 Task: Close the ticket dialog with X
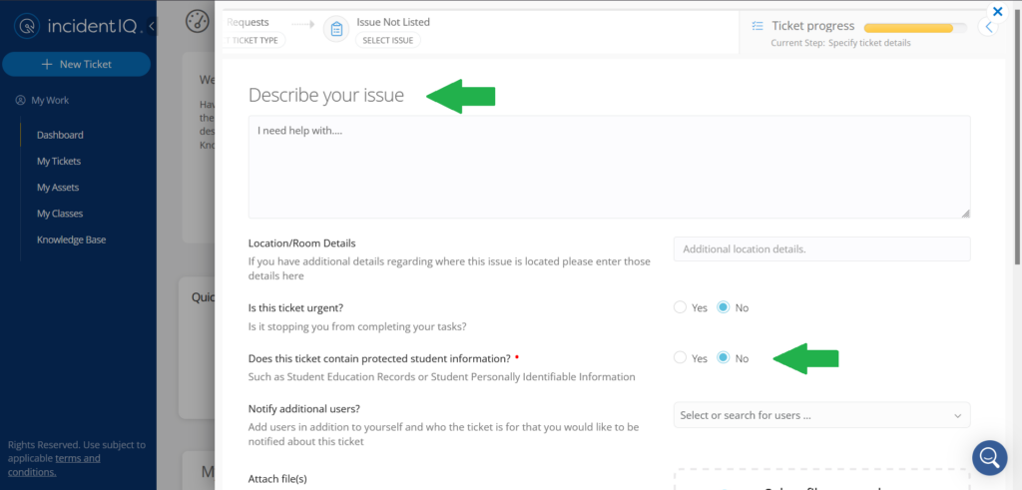click(x=997, y=11)
